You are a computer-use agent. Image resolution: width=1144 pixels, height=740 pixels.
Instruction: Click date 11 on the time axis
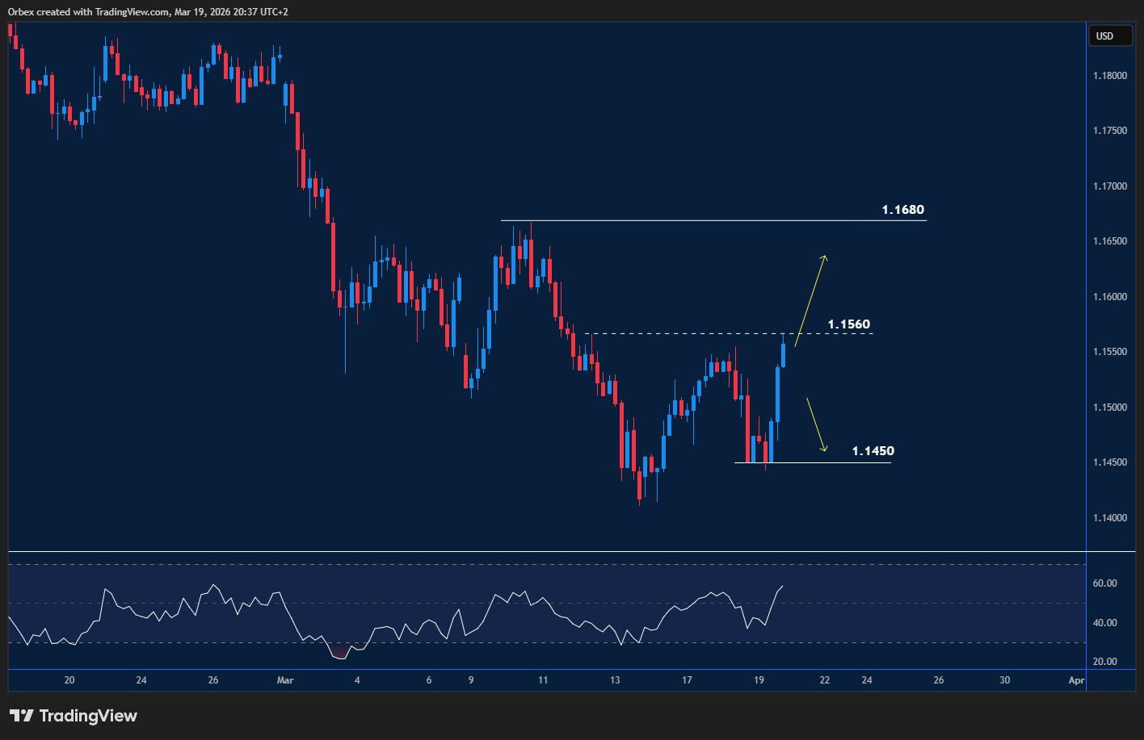click(x=543, y=680)
